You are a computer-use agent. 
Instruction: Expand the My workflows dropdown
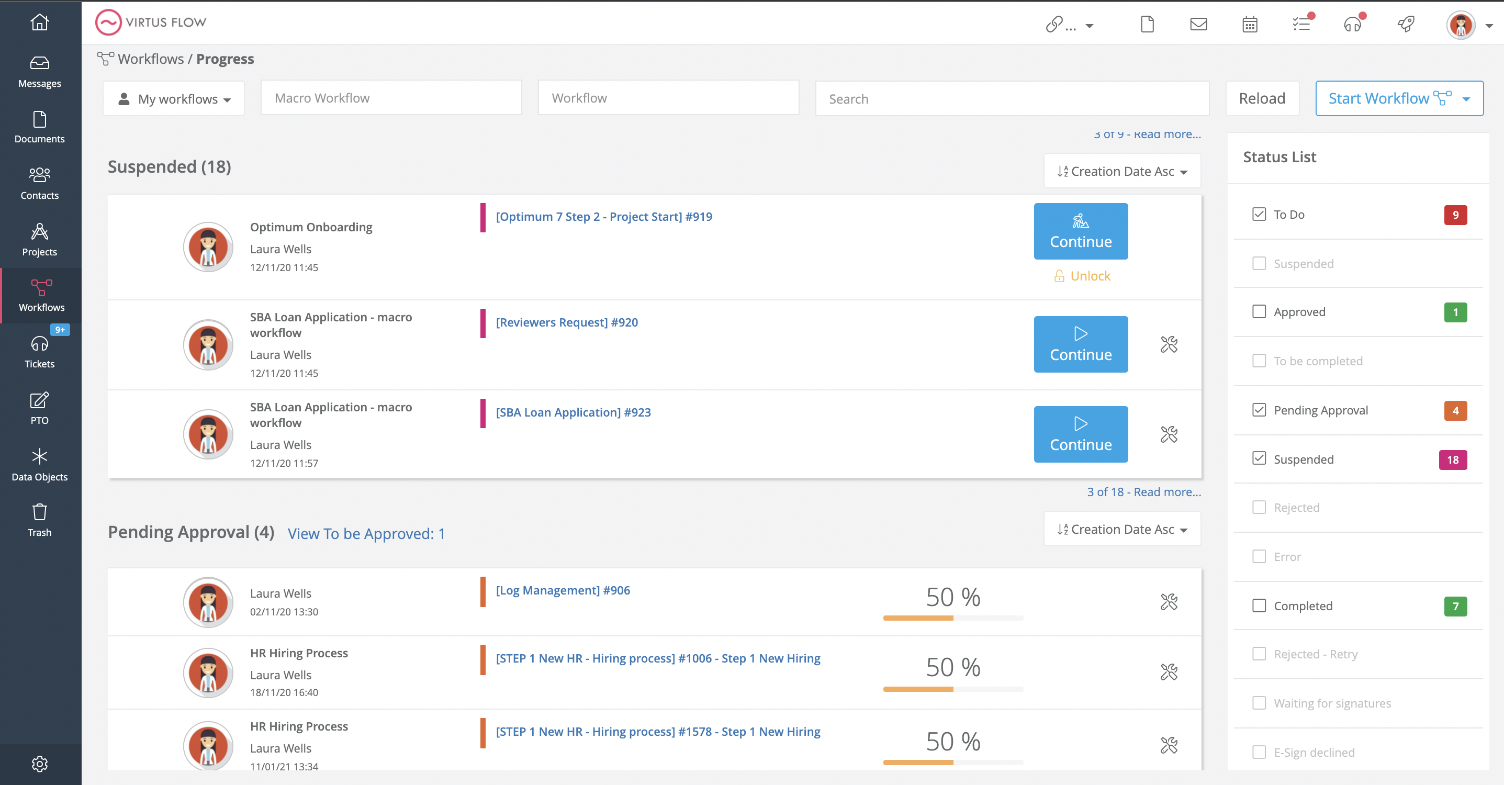174,99
